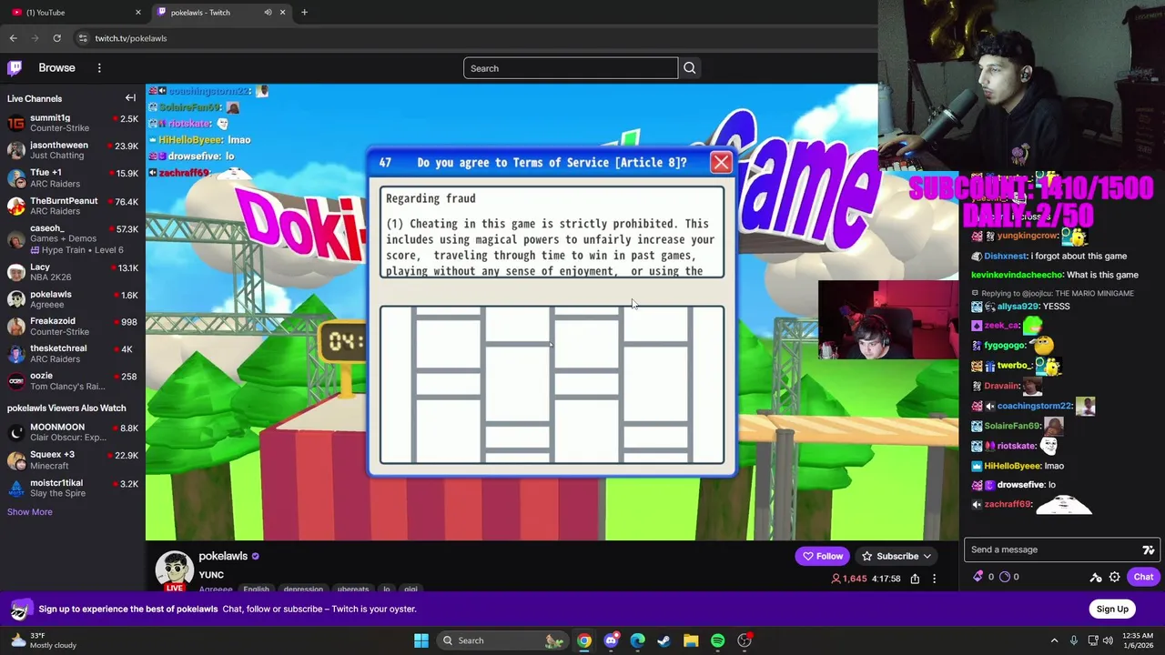Open the Windows Start menu
Viewport: 1165px width, 655px height.
tap(421, 640)
